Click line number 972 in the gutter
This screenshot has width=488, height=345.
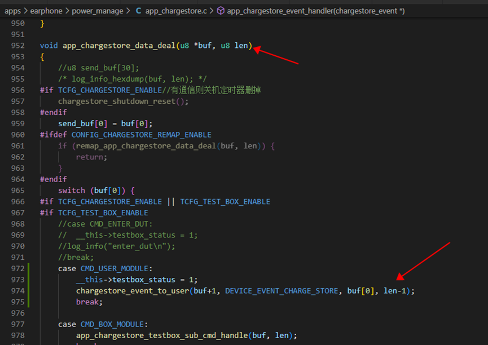click(x=17, y=268)
